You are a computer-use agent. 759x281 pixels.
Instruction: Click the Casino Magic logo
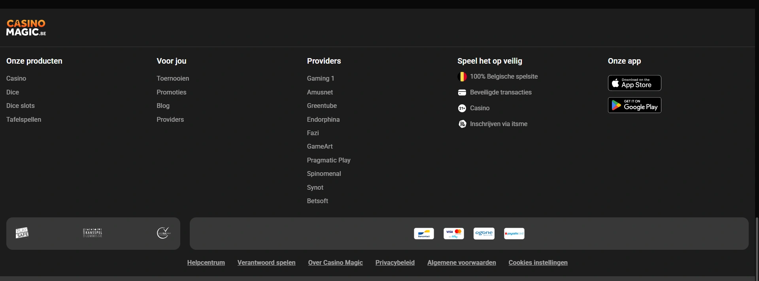pyautogui.click(x=26, y=28)
